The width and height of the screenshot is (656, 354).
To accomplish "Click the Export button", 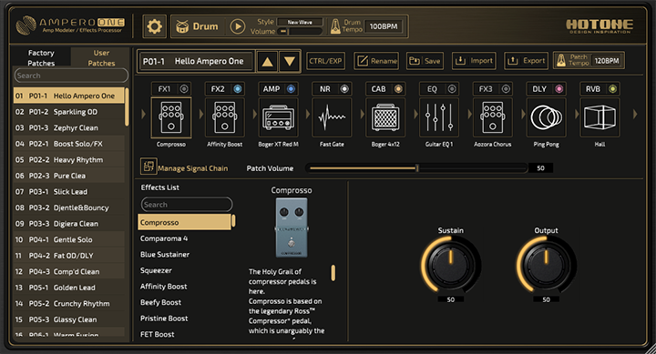I will (527, 61).
